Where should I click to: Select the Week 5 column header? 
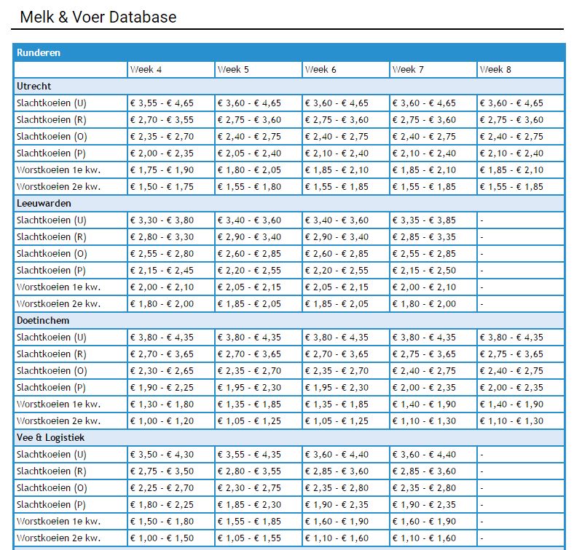tap(233, 70)
